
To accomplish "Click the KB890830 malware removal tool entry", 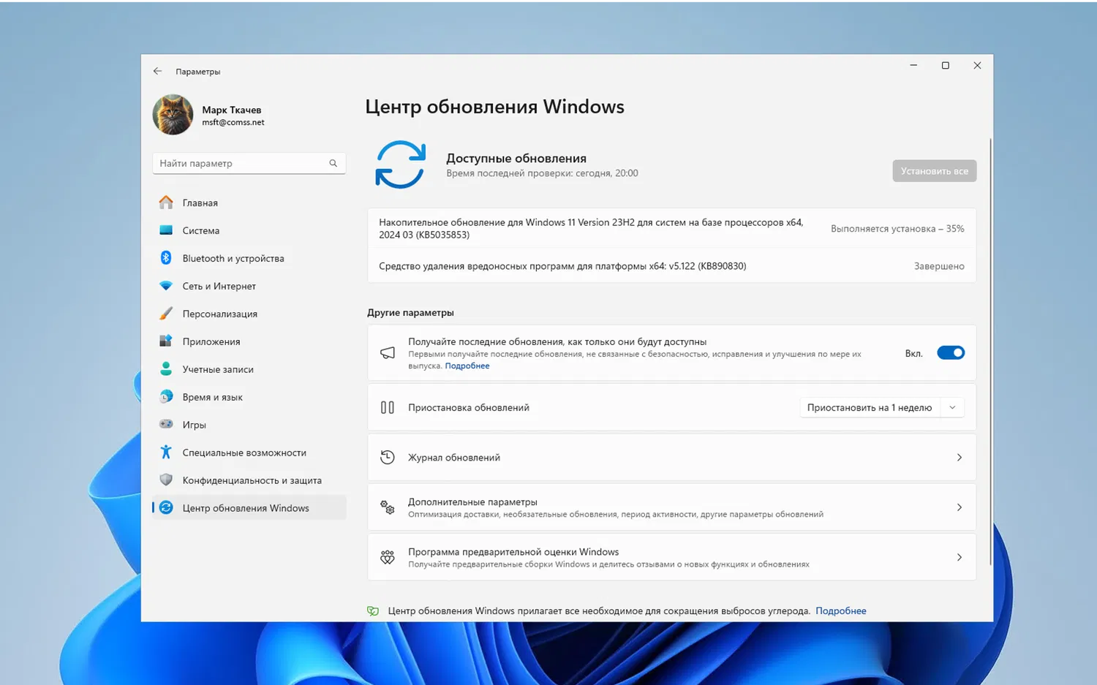I will click(671, 266).
